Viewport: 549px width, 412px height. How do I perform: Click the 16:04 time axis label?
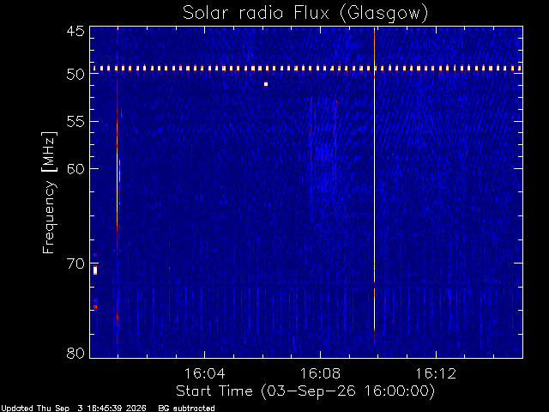[x=204, y=373]
